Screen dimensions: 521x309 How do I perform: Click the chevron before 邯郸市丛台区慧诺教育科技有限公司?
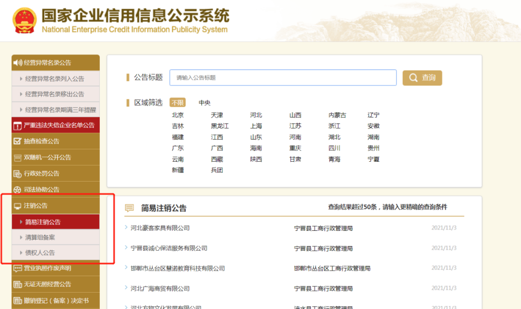(x=126, y=267)
